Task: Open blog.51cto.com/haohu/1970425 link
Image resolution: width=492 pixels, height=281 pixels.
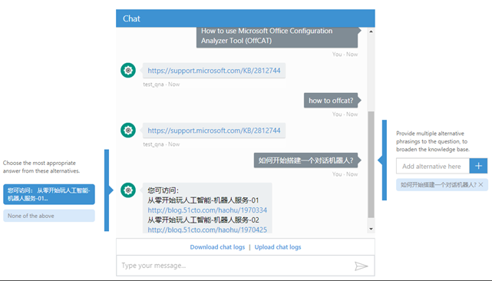Action: pyautogui.click(x=207, y=230)
